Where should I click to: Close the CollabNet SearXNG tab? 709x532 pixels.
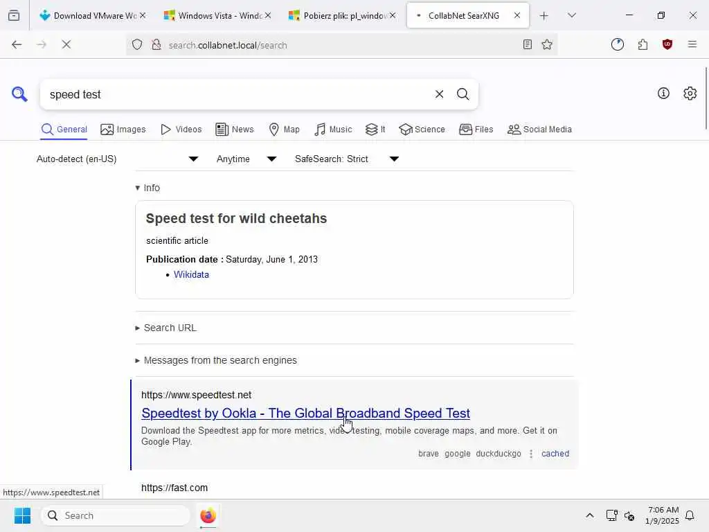point(517,15)
